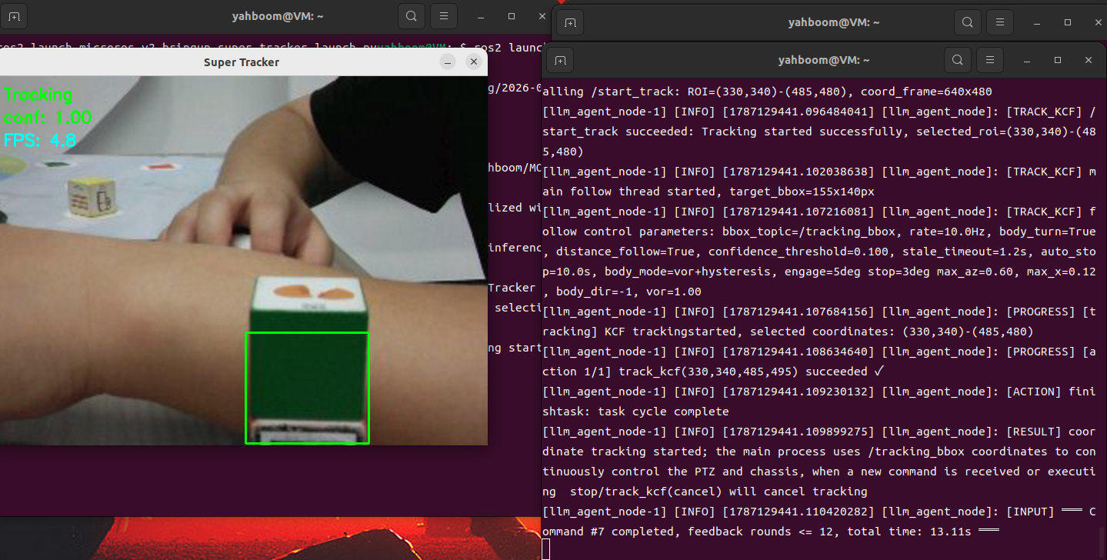Open a new tab in the front terminal window

coord(560,59)
